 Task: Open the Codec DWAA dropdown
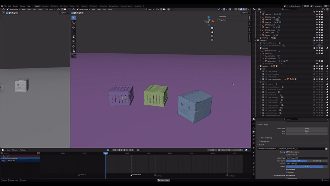point(307,164)
